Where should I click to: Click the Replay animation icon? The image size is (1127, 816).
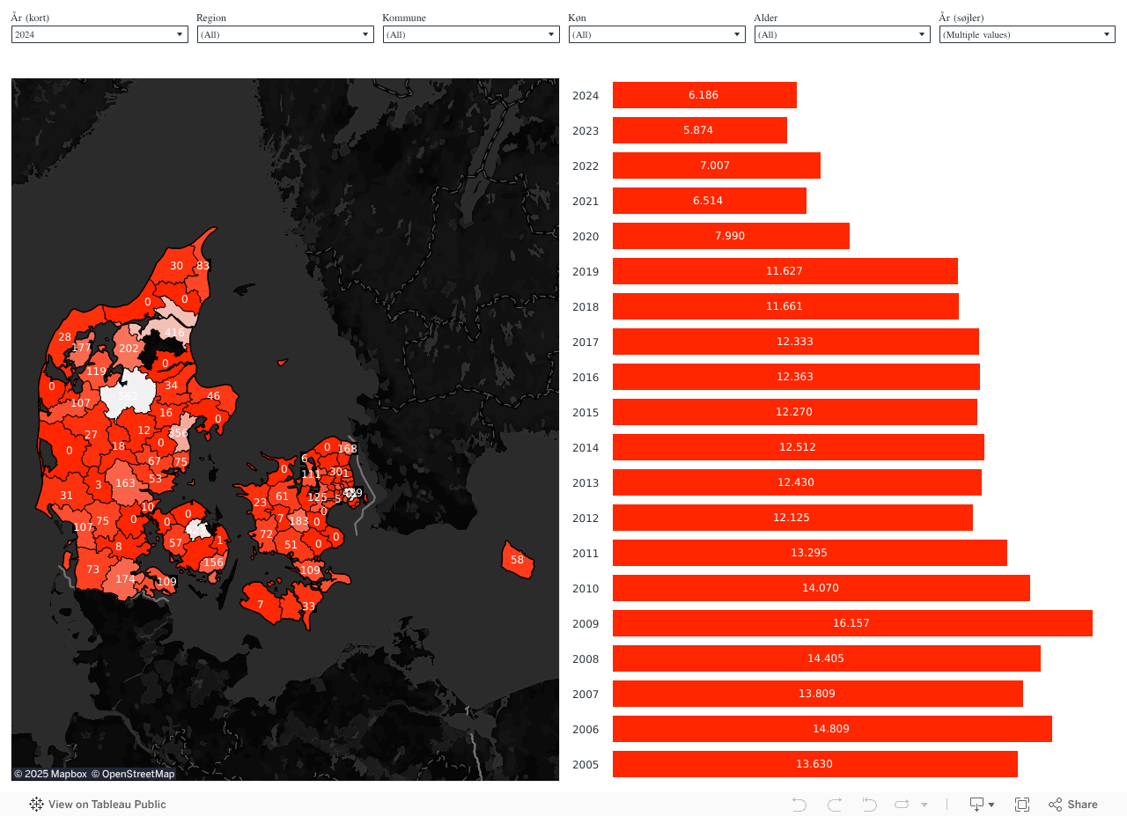902,805
